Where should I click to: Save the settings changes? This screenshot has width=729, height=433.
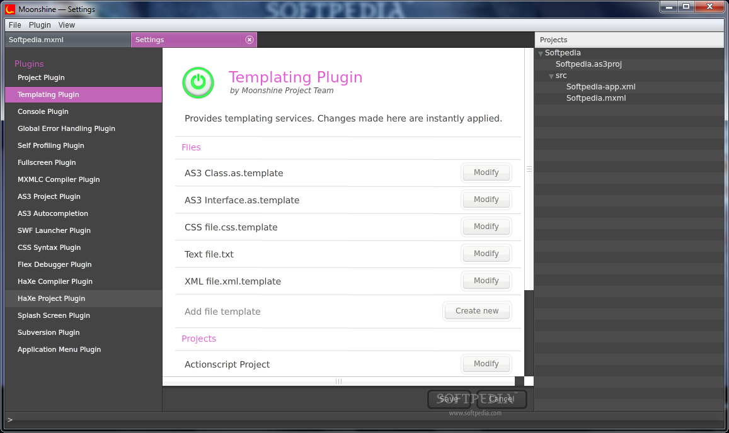point(449,399)
